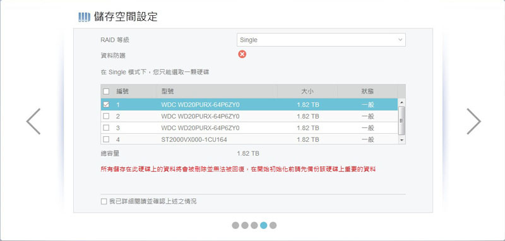505x241 pixels.
Task: Click the red data deletion warning text
Action: 238,169
